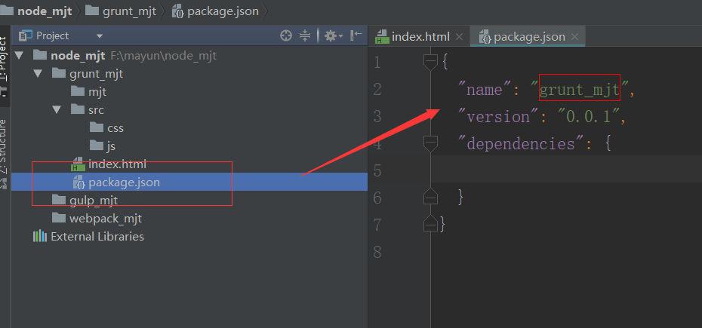Click the mjt folder icon under grunt_mjt
The width and height of the screenshot is (702, 328).
pos(78,92)
